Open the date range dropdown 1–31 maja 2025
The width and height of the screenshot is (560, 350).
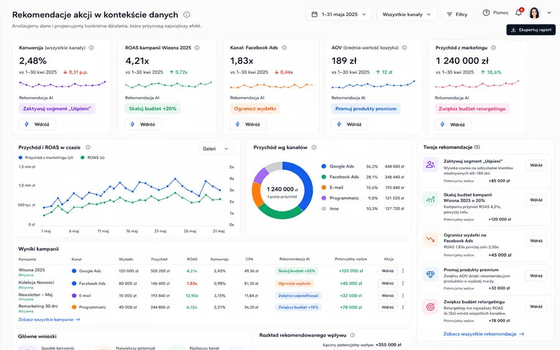pyautogui.click(x=339, y=15)
